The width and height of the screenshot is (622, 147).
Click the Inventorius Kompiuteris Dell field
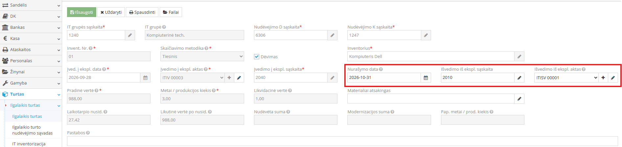[x=431, y=56]
